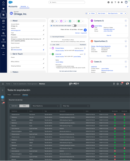This screenshot has height=161, width=130.
Task: Open Service heart icon in sidebar
Action: 3,28
